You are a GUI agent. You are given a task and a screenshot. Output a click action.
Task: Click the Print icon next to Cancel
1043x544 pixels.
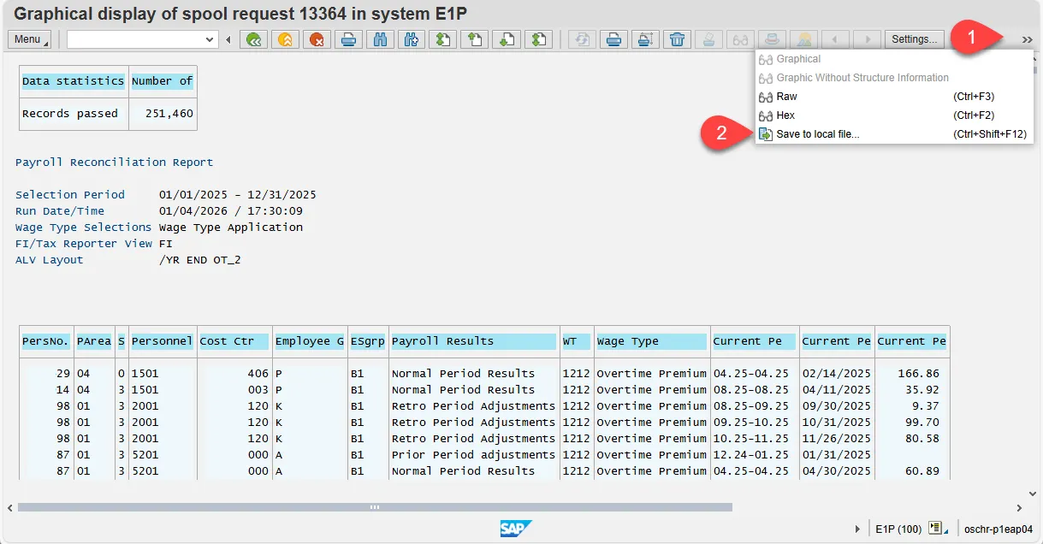pyautogui.click(x=348, y=39)
